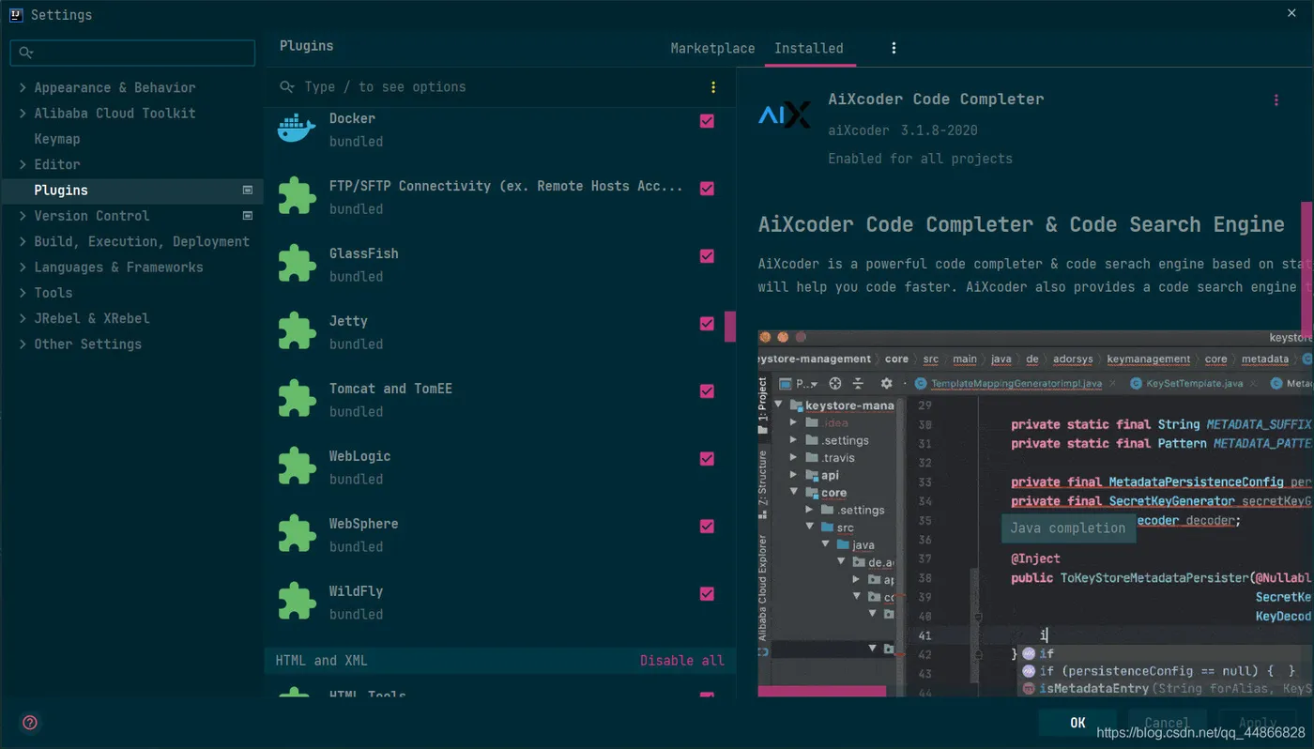Click the project-level marker on Version Control row
This screenshot has width=1314, height=749.
coord(248,216)
